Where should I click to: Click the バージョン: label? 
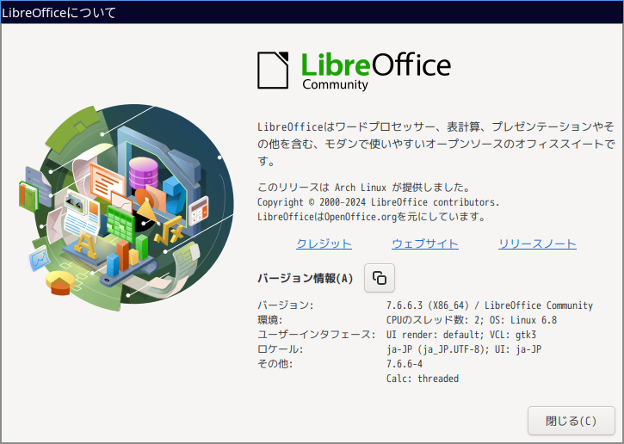(286, 305)
